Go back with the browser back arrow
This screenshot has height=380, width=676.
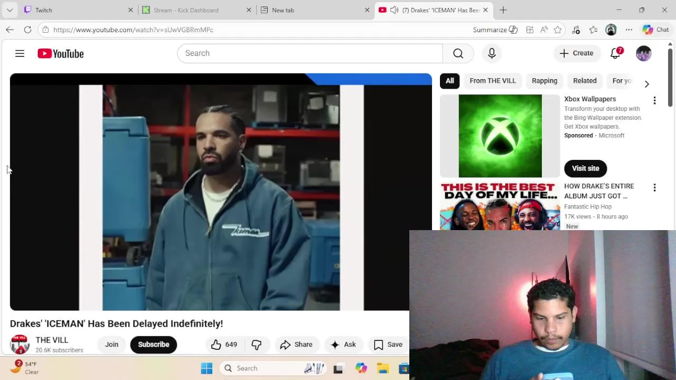point(10,30)
